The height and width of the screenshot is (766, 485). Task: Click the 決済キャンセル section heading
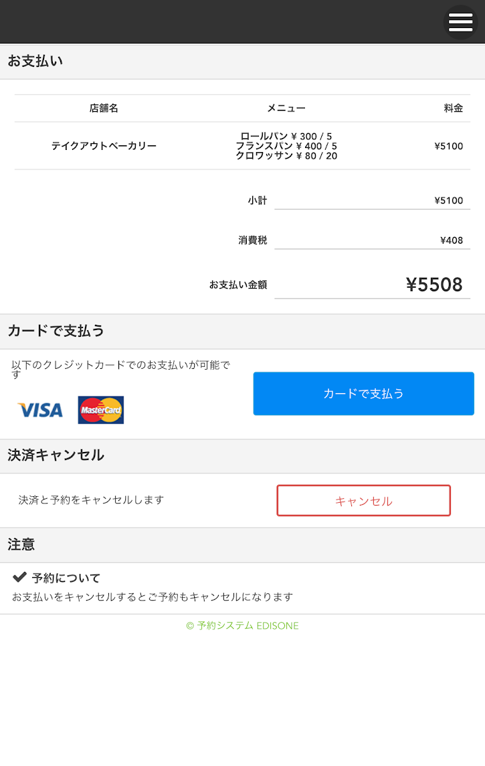click(x=56, y=455)
